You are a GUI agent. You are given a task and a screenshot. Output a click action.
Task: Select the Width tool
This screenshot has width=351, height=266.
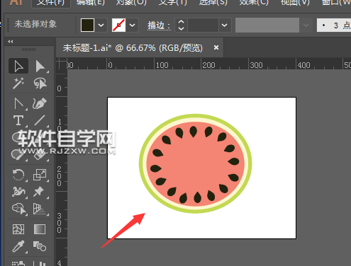pos(18,192)
